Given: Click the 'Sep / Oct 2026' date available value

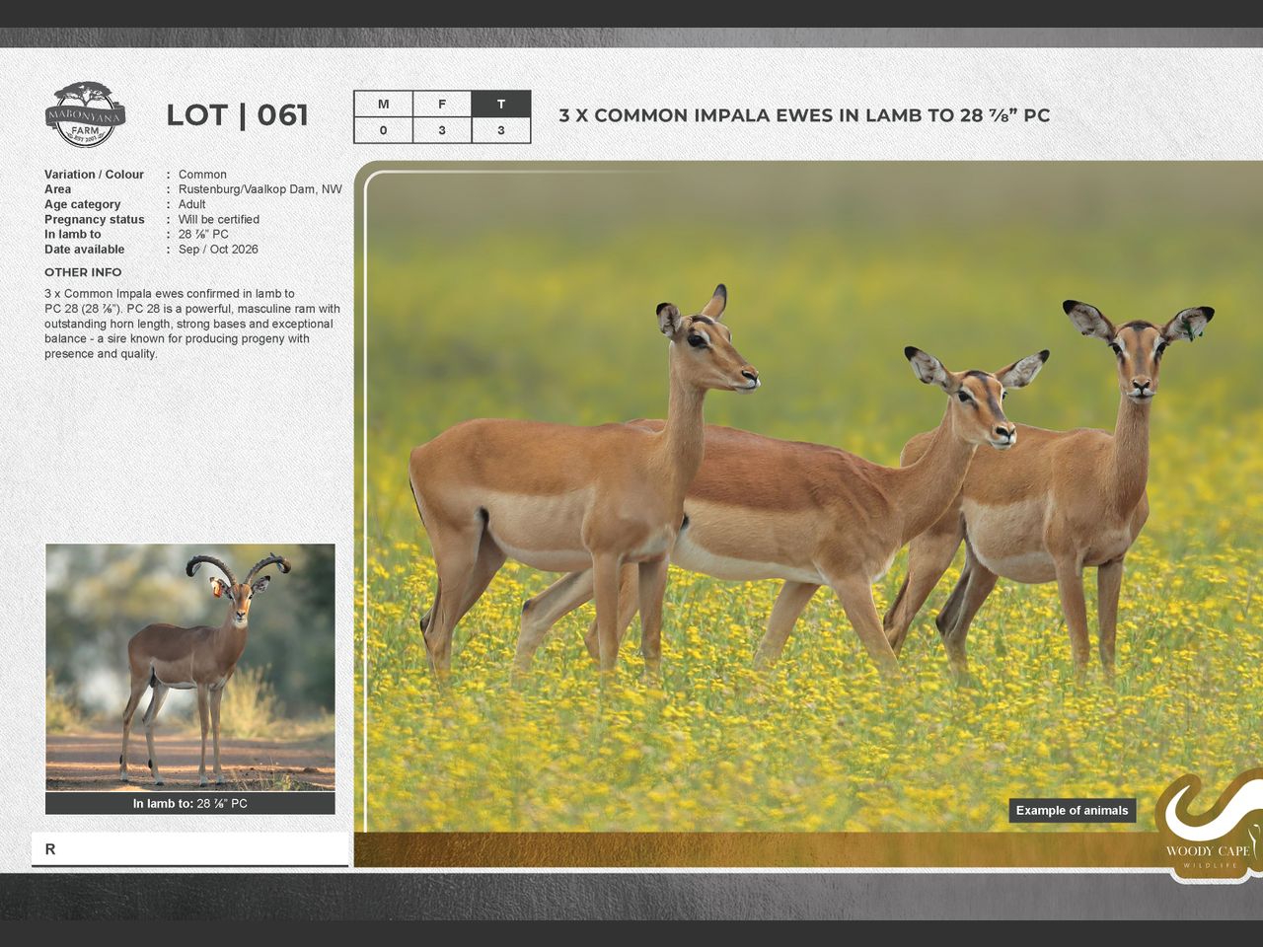Looking at the screenshot, I should click(218, 250).
